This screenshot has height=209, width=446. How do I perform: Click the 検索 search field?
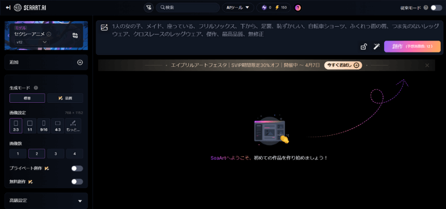[188, 8]
